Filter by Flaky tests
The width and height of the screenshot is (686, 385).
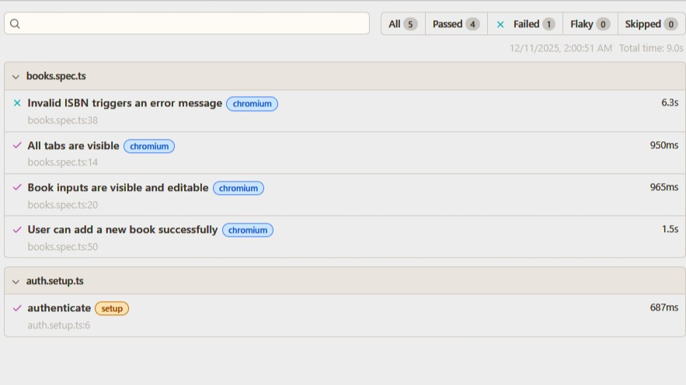click(590, 24)
